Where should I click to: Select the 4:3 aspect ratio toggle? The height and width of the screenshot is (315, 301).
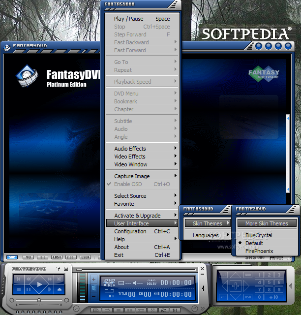pyautogui.click(x=29, y=257)
